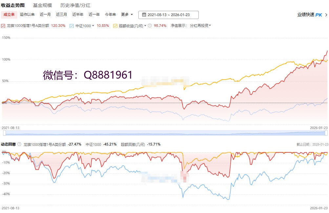Toggle the 超额收益(几何) checkbox
Image resolution: width=329 pixels, height=213 pixels.
115,26
